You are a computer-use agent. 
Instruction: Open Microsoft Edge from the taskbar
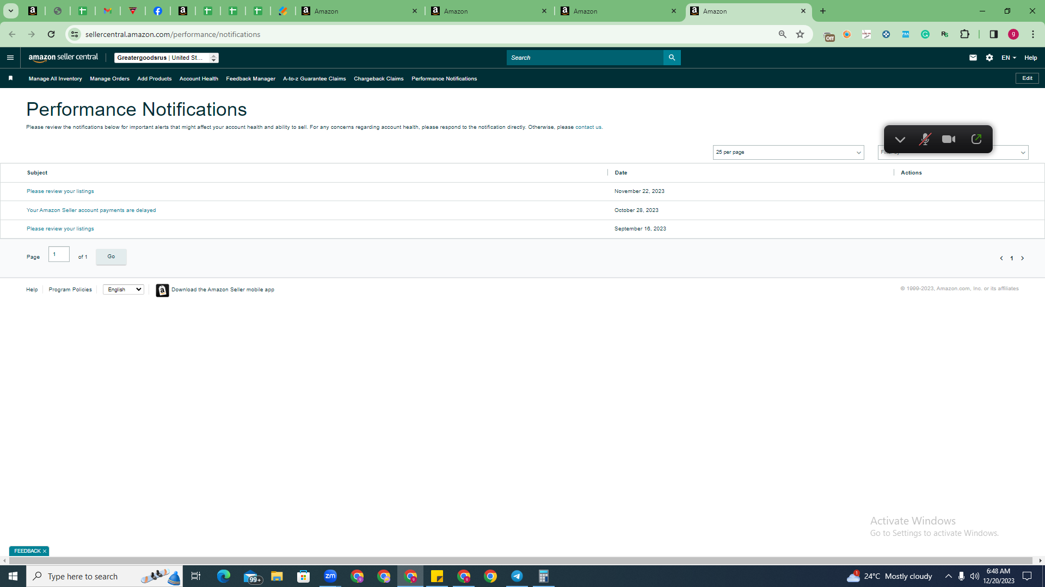point(224,576)
